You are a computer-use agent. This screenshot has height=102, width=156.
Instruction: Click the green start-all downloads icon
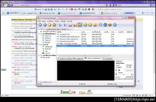pos(85,25)
